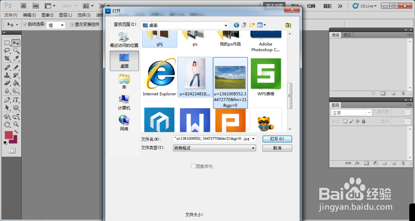Go to 计算机 in dialog sidebar
Image resolution: width=415 pixels, height=221 pixels.
(x=124, y=102)
